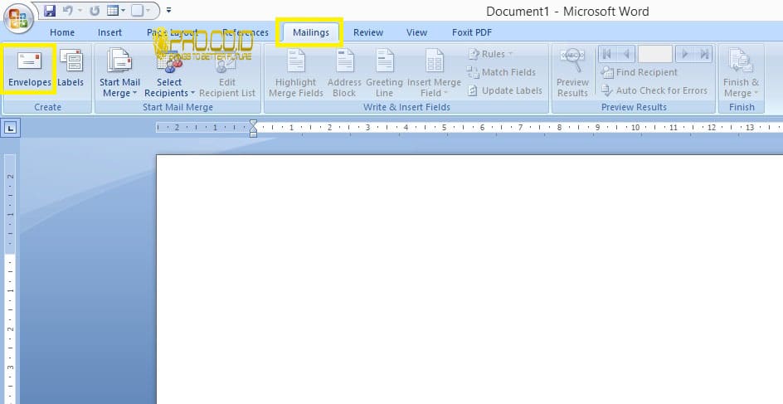Go to the References tab

[246, 32]
